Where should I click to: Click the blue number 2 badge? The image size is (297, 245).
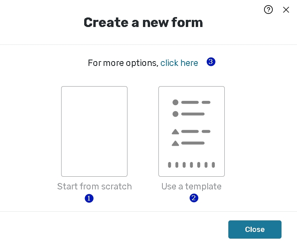194,198
